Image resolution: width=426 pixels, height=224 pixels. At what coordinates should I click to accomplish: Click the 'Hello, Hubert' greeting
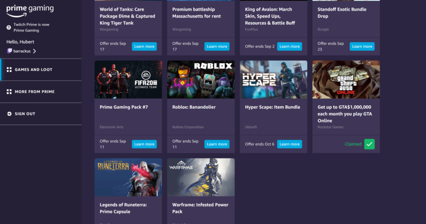point(20,42)
